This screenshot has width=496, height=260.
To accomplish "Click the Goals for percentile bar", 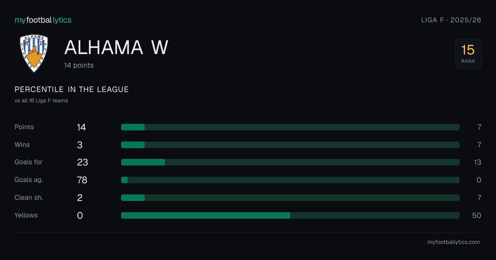I will point(290,162).
